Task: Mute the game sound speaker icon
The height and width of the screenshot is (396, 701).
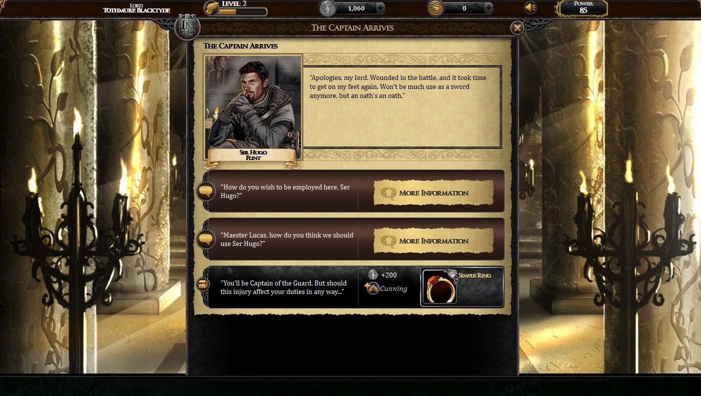Action: [530, 8]
